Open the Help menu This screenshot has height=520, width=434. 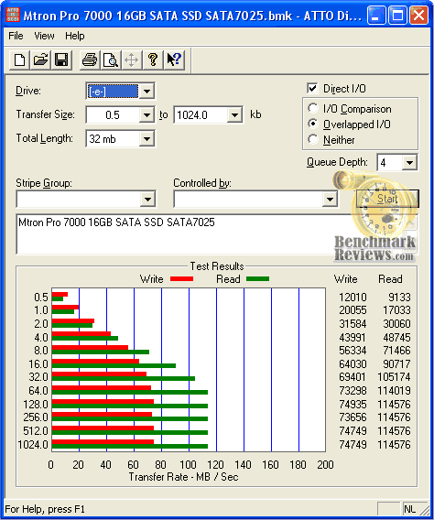(x=74, y=36)
